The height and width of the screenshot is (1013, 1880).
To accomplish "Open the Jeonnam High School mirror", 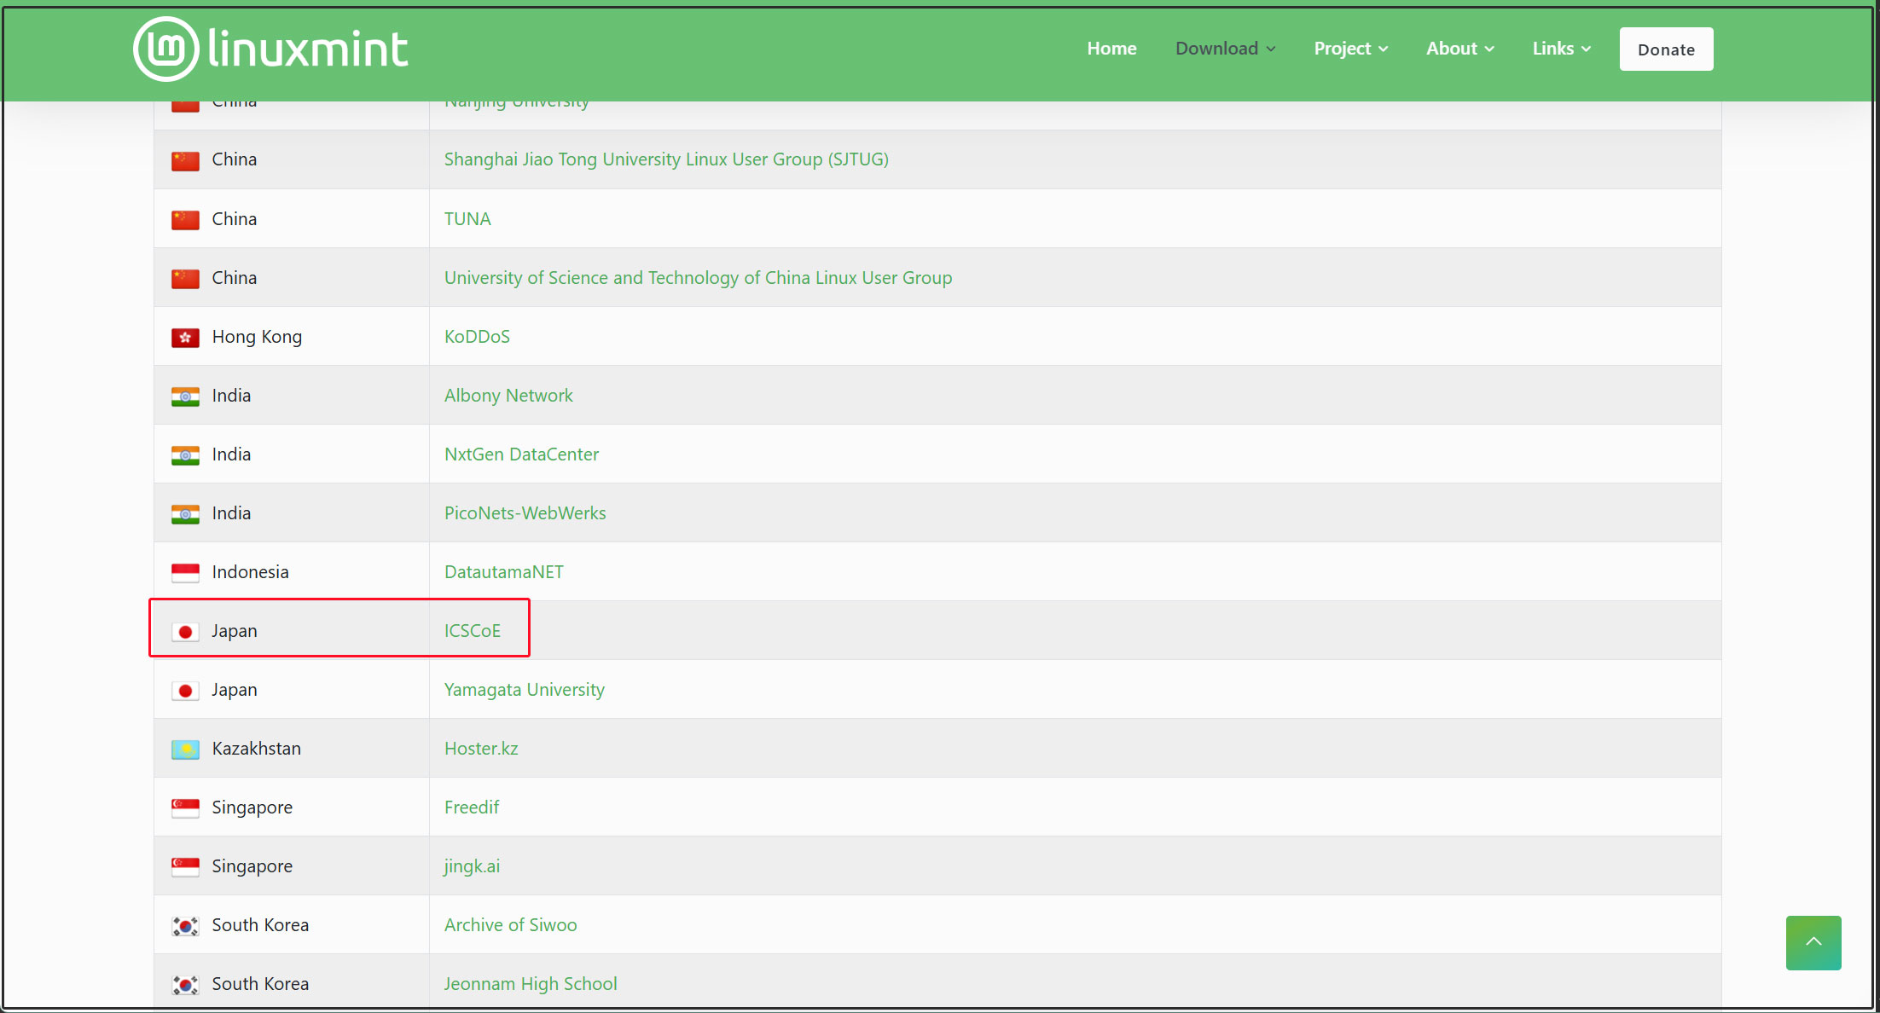I will [x=531, y=984].
